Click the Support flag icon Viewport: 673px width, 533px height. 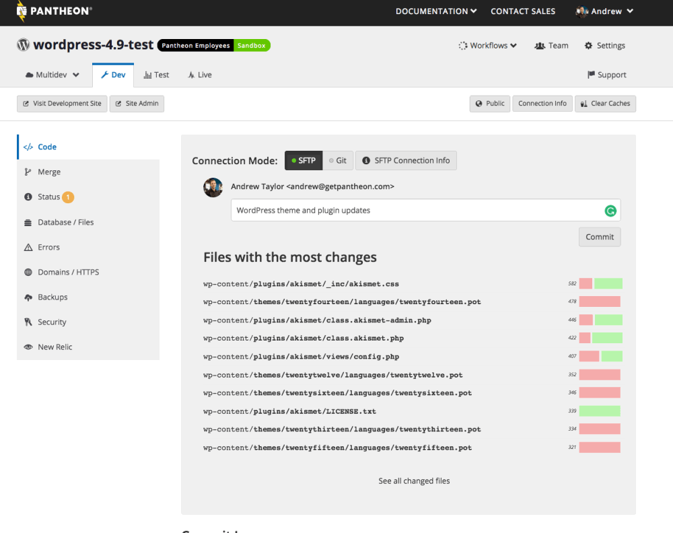(x=591, y=75)
